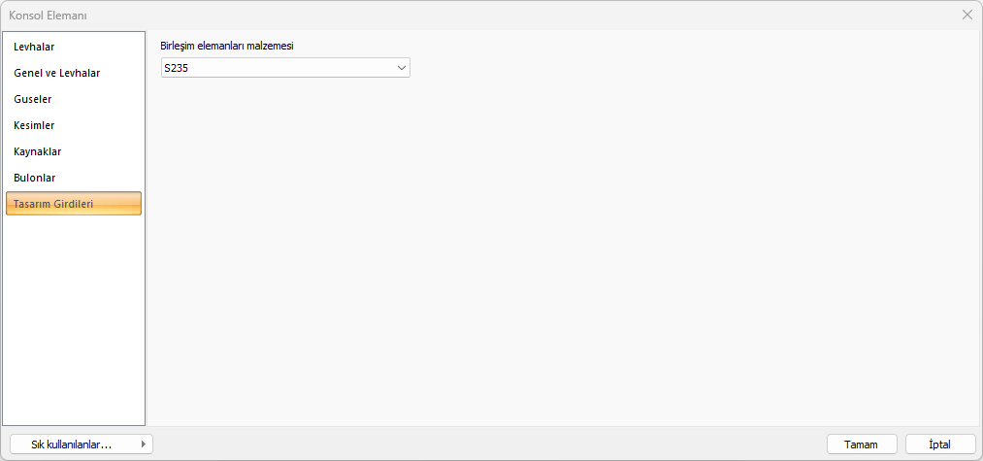Show the Kaynaklar settings
This screenshot has height=461, width=983.
37,151
